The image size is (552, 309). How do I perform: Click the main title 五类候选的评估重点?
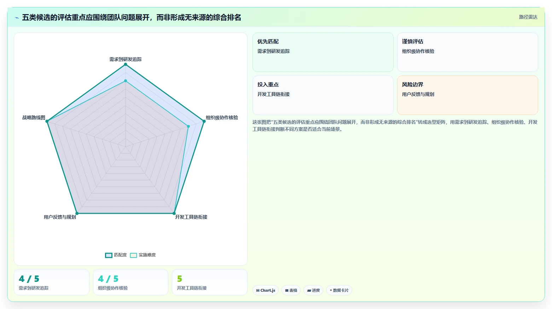132,18
